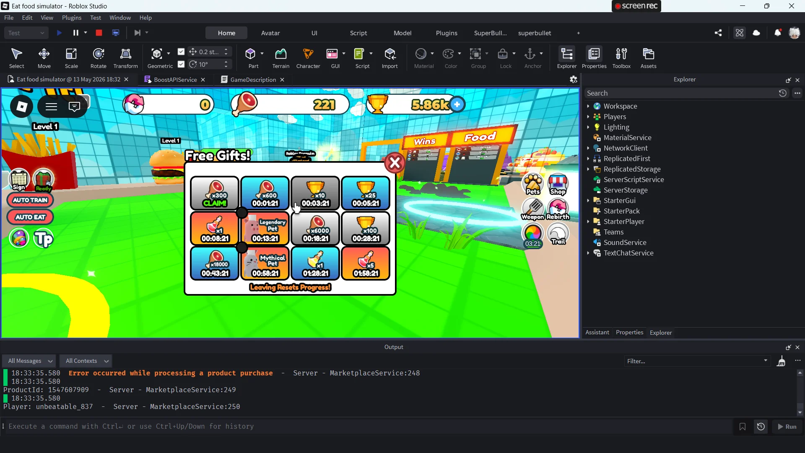The image size is (805, 453).
Task: Click the rainbow egg button
Action: [19, 239]
